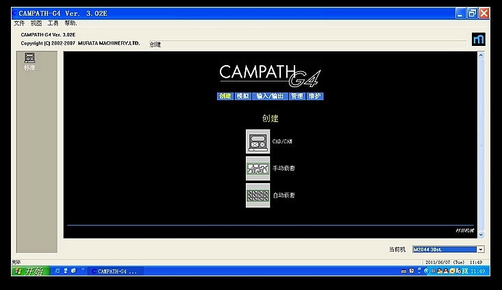502x290 pixels.
Task: Click the 手动嵌套 text label
Action: [x=284, y=168]
